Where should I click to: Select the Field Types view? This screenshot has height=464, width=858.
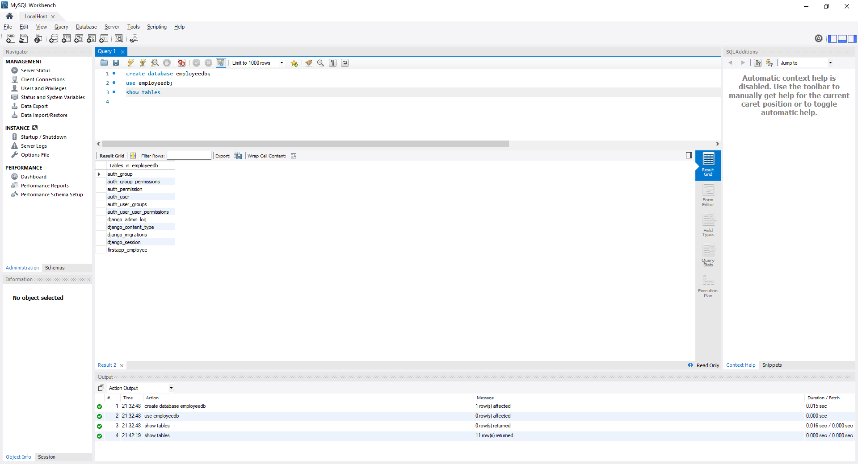(x=708, y=225)
